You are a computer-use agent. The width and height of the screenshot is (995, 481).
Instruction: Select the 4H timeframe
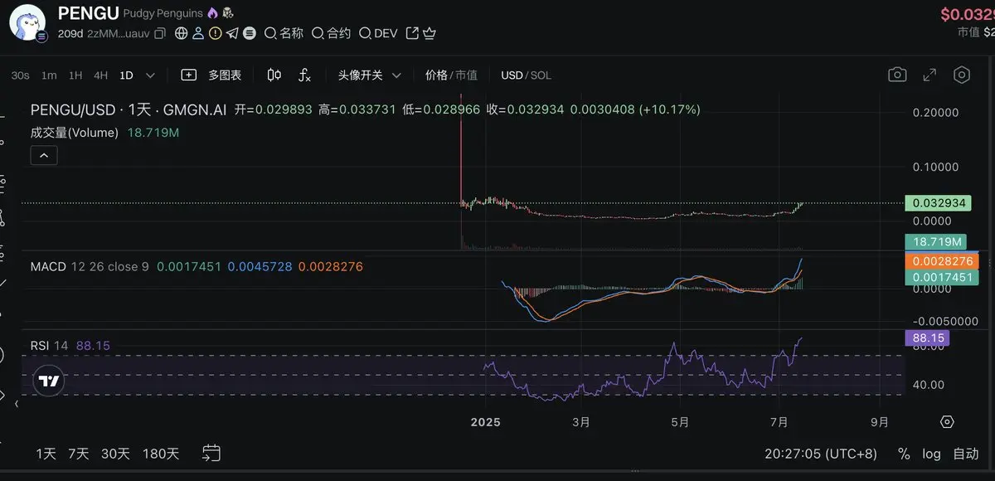100,75
